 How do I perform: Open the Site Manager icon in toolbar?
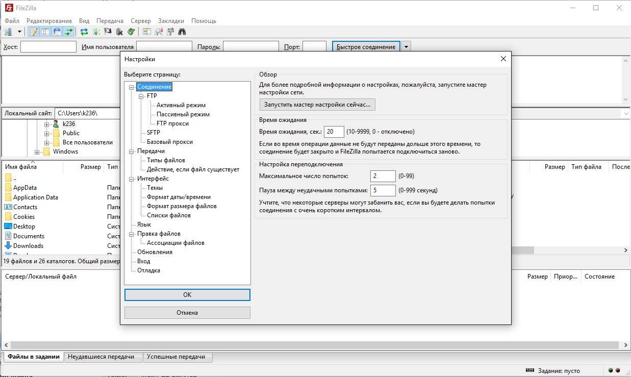8,32
